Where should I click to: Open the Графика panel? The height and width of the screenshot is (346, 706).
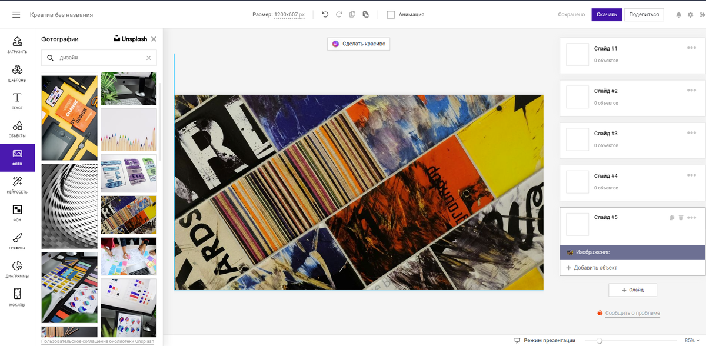pyautogui.click(x=17, y=241)
